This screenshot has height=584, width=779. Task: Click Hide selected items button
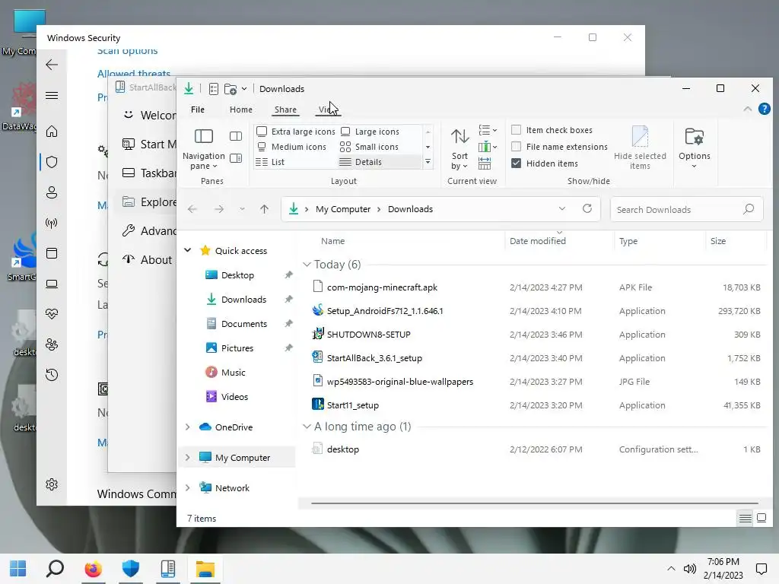point(640,148)
